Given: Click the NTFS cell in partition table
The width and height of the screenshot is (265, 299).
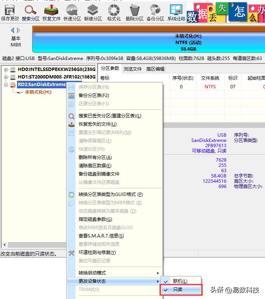Looking at the screenshot, I should tap(210, 87).
